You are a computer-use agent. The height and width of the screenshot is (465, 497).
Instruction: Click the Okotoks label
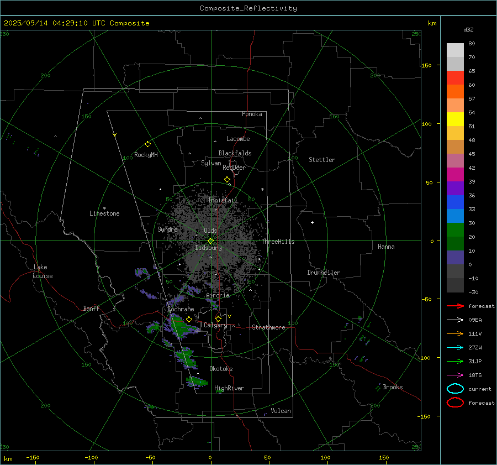(221, 369)
